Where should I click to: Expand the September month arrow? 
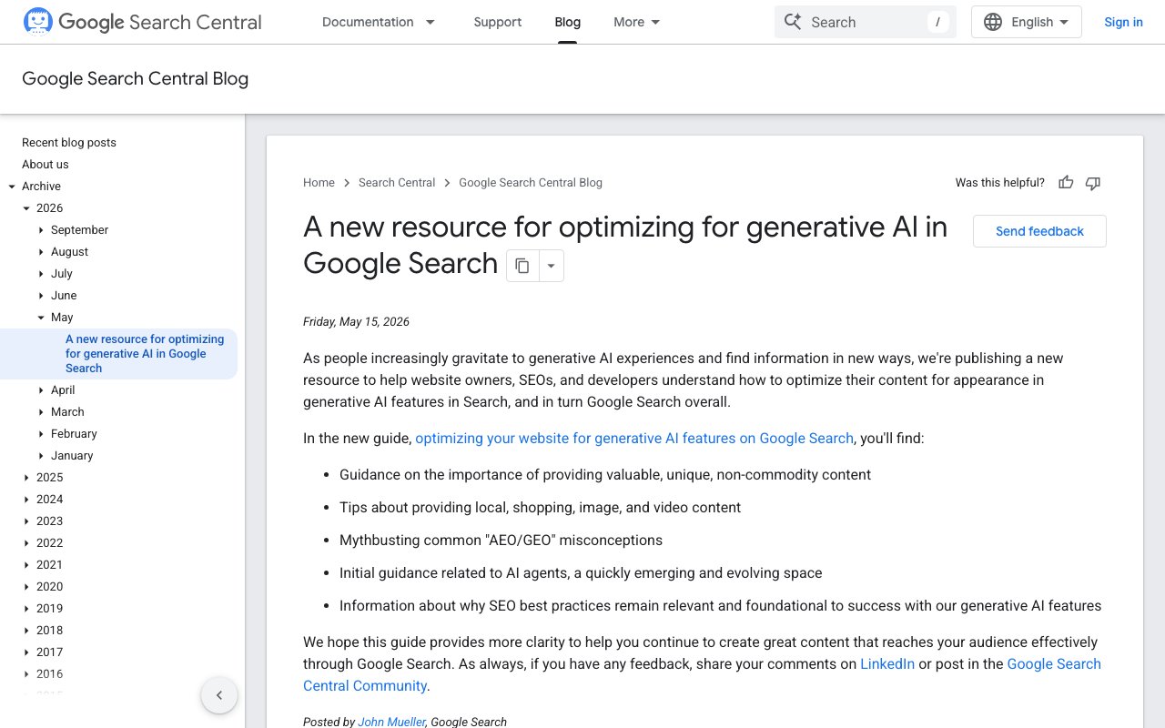[41, 230]
